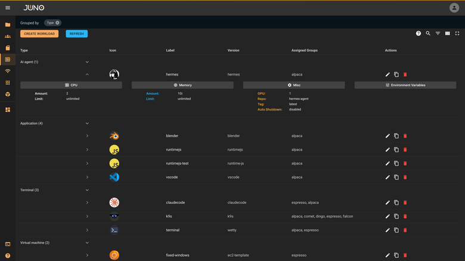Collapse the hermes row details
Viewport: 465px width, 261px height.
[87, 74]
